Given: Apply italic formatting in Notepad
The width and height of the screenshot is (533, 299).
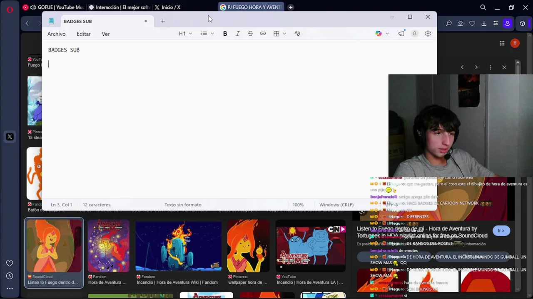Looking at the screenshot, I should pos(238,34).
